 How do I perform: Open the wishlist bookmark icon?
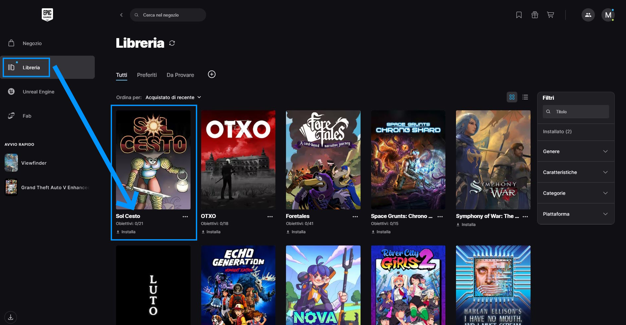tap(519, 15)
